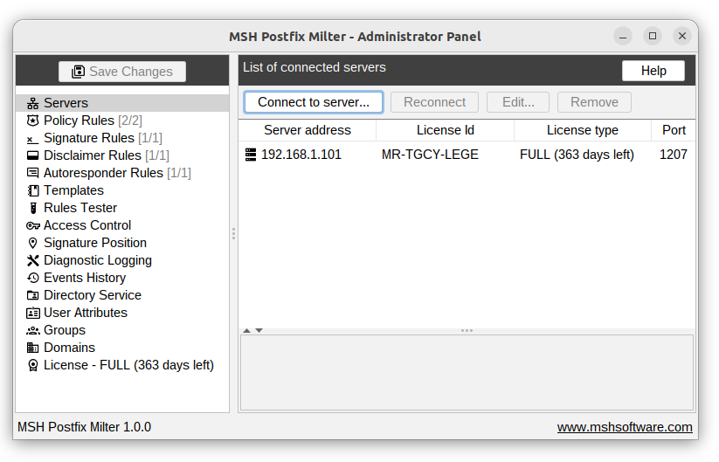Screen dimensions: 719x462
Task: Open the Servers section
Action: [122, 103]
